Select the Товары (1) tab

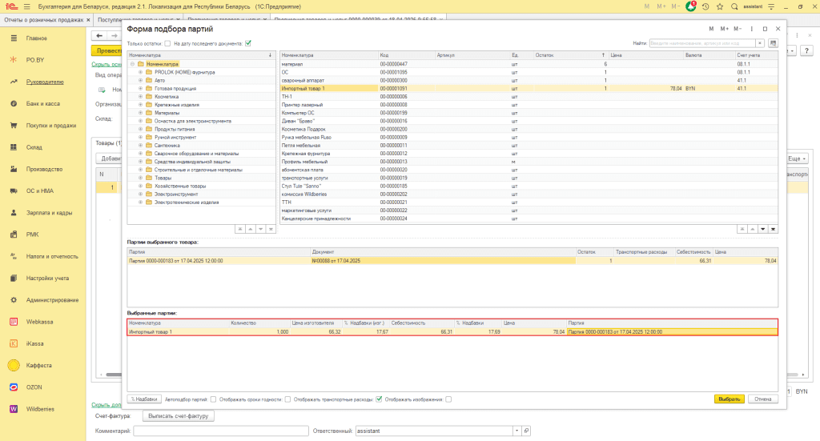coord(108,143)
